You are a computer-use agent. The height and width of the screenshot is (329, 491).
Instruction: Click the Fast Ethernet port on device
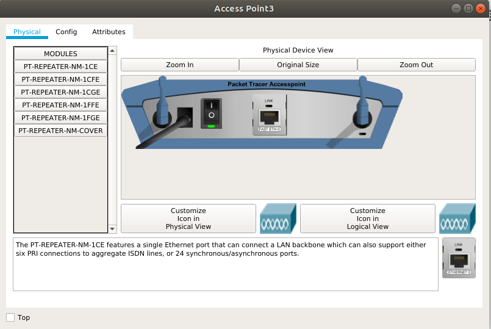(x=269, y=118)
